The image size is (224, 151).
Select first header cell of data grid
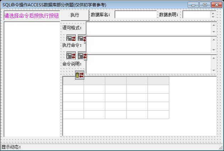[73, 81]
